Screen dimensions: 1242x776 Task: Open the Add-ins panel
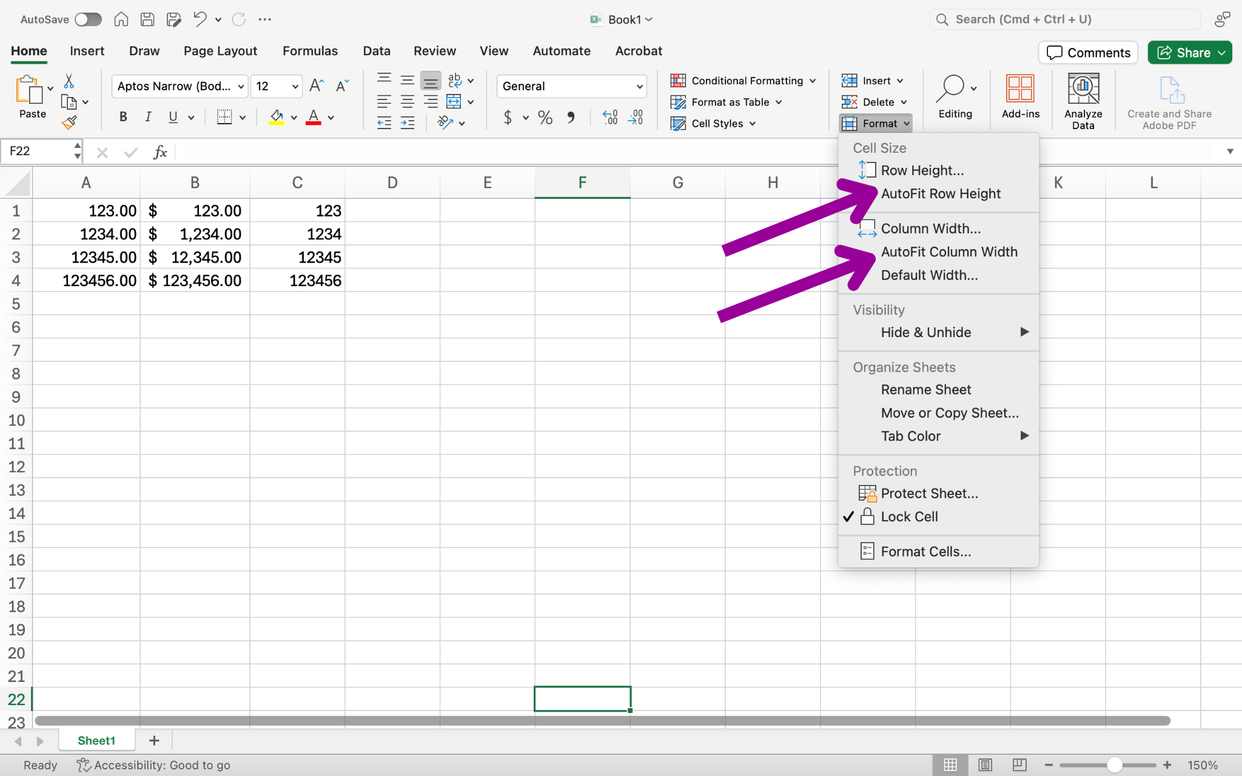pos(1020,97)
